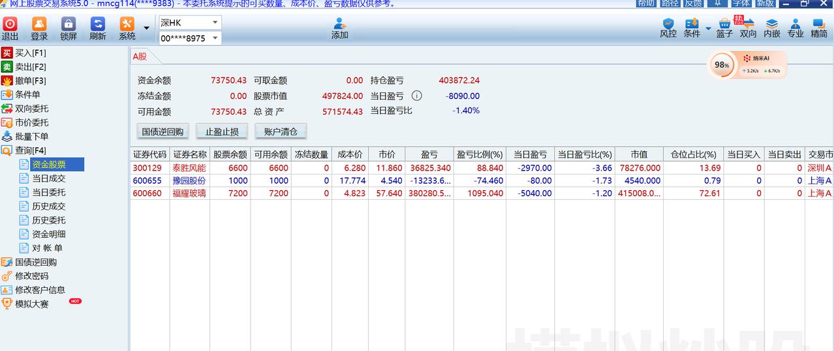Select 双向委托 in the sidebar
834x351 pixels.
pyautogui.click(x=32, y=109)
